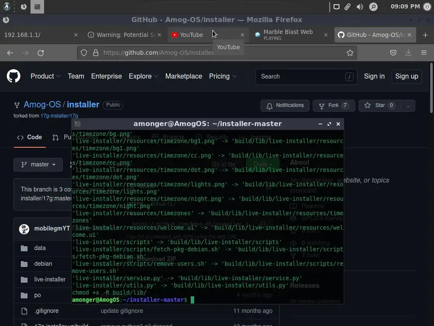Close the YouTube tab
The width and height of the screenshot is (434, 326).
pyautogui.click(x=242, y=35)
